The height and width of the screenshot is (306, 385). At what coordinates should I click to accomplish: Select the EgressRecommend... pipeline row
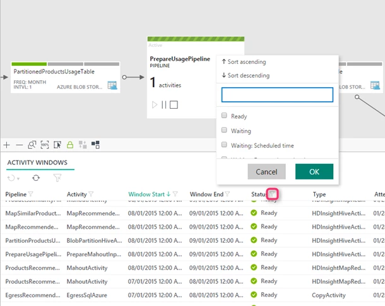[33, 295]
